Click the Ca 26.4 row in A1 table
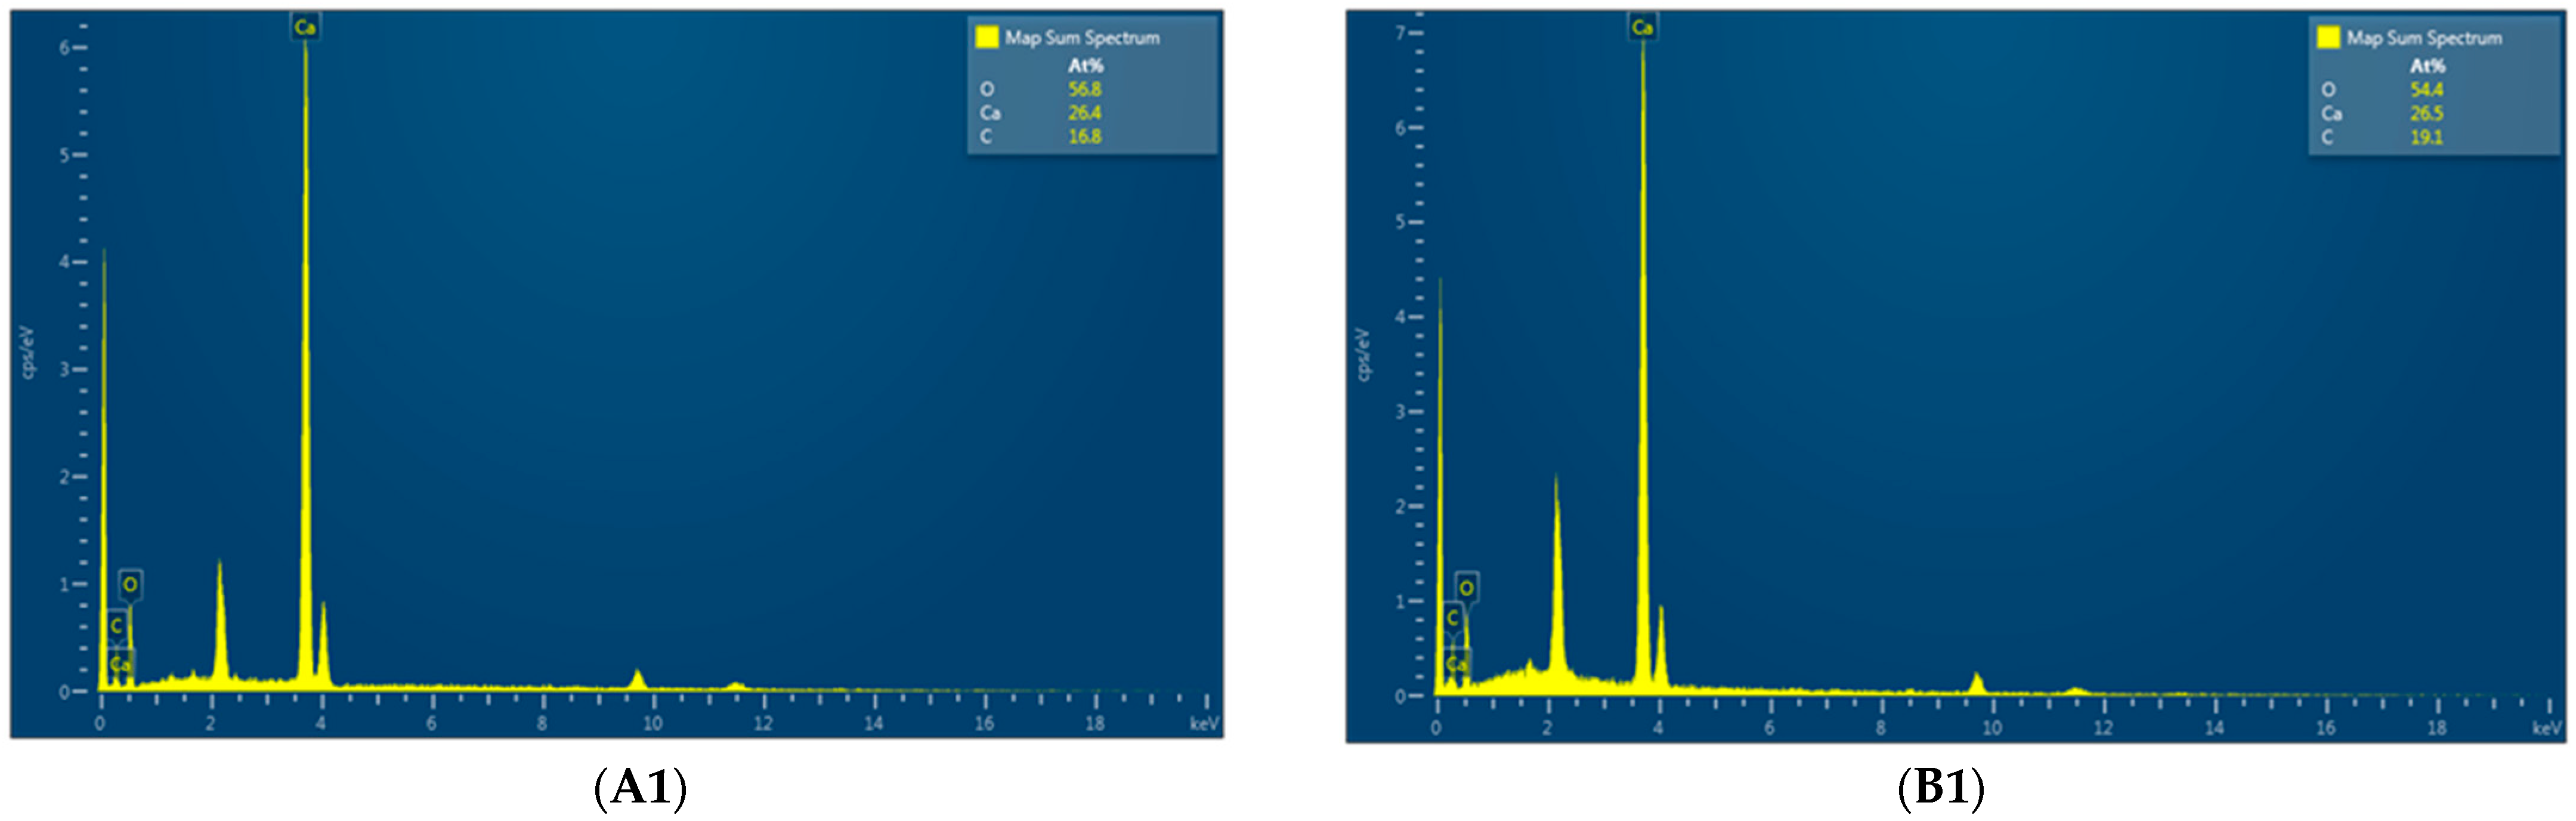Screen dimensions: 2576x821 click(1084, 113)
